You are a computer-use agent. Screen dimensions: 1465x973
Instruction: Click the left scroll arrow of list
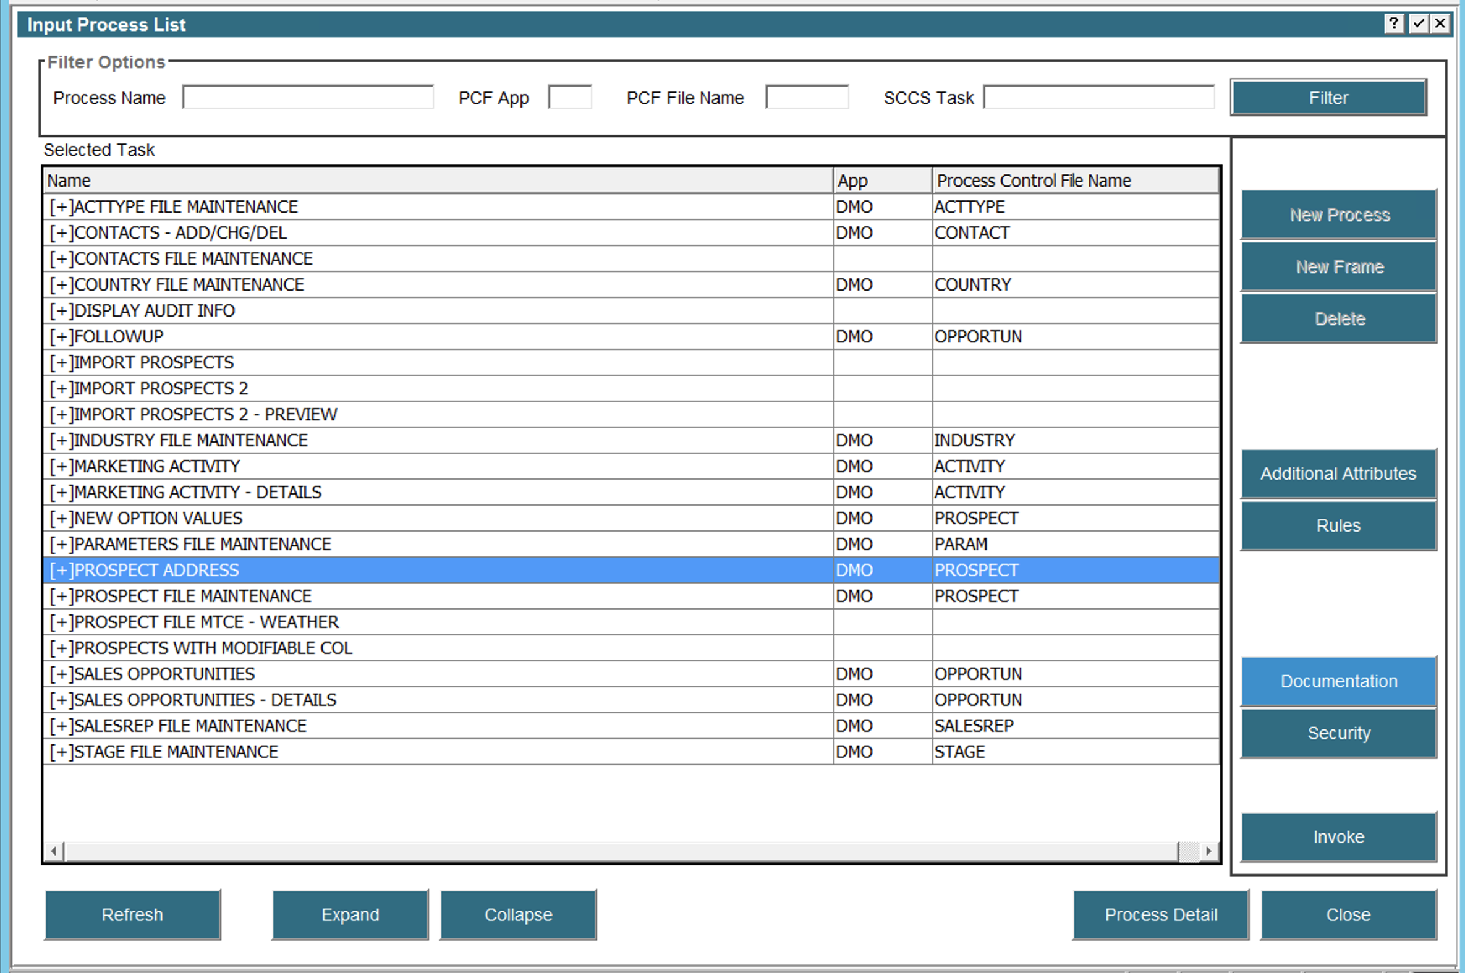click(x=54, y=851)
